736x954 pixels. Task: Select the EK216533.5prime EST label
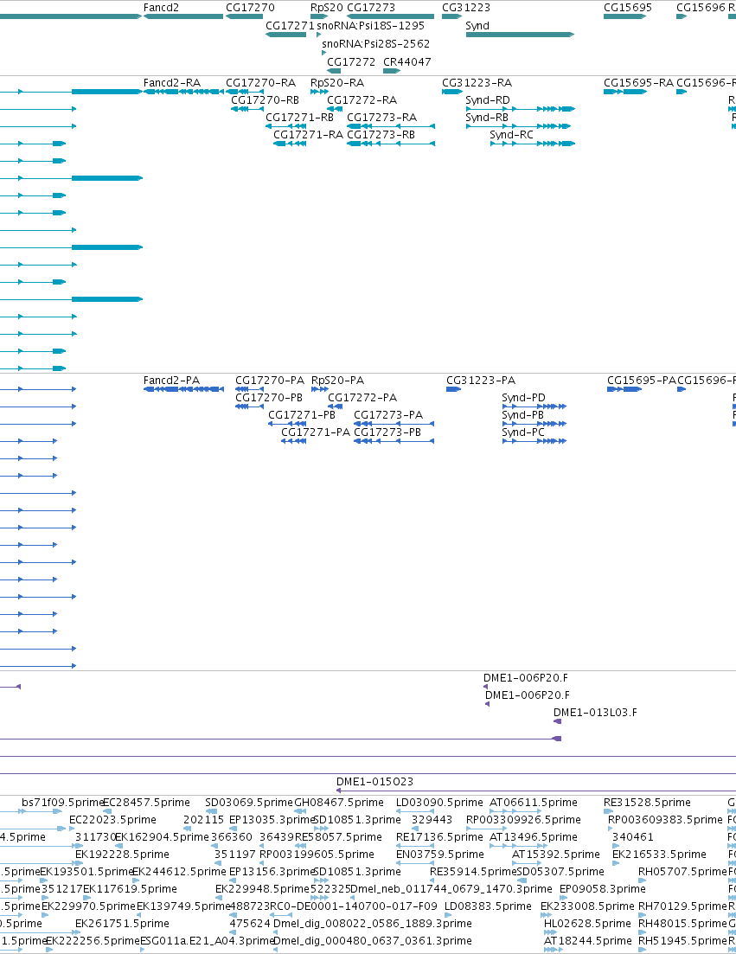tap(659, 855)
